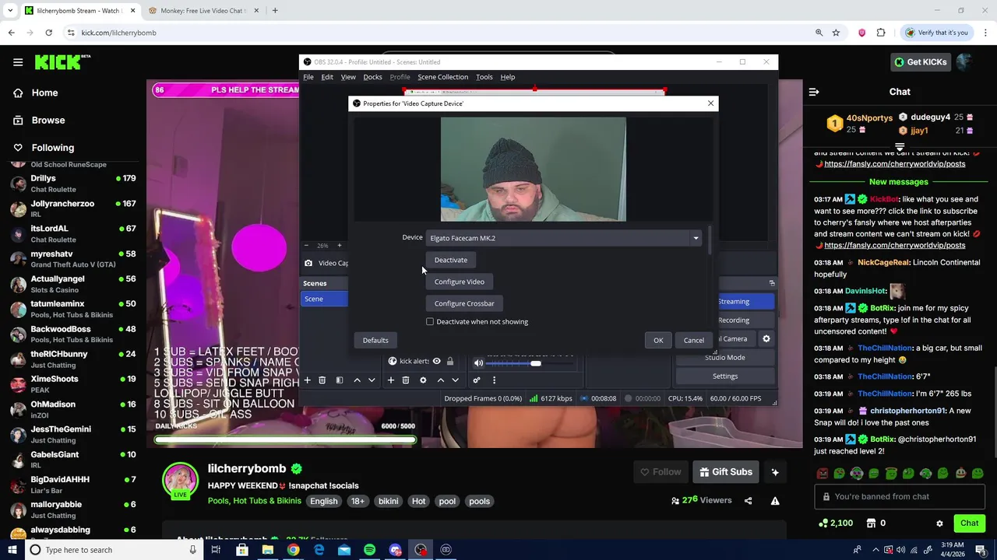Move source up with the Sources up arrow

440,380
